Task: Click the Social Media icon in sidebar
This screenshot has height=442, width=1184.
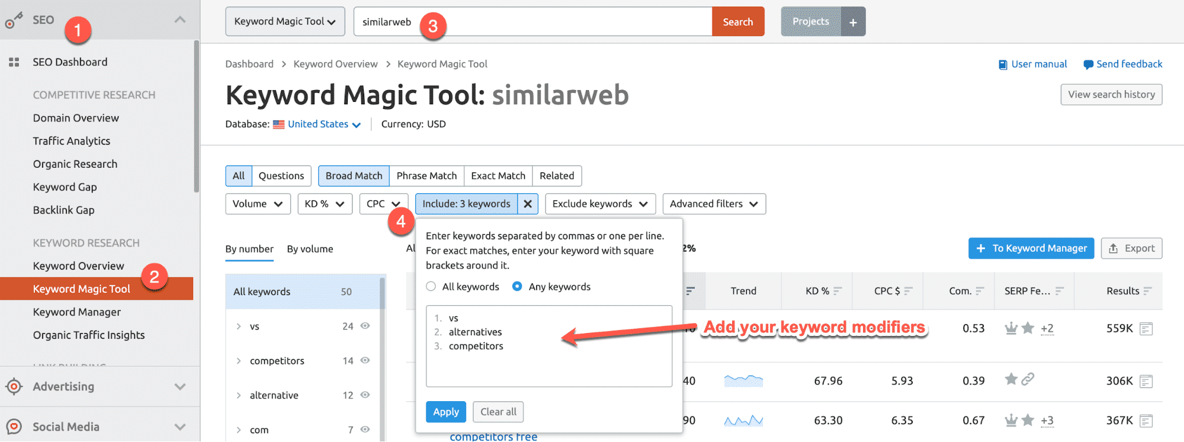Action: [14, 427]
